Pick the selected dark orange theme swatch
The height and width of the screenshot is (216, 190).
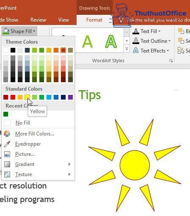pyautogui.click(x=63, y=50)
